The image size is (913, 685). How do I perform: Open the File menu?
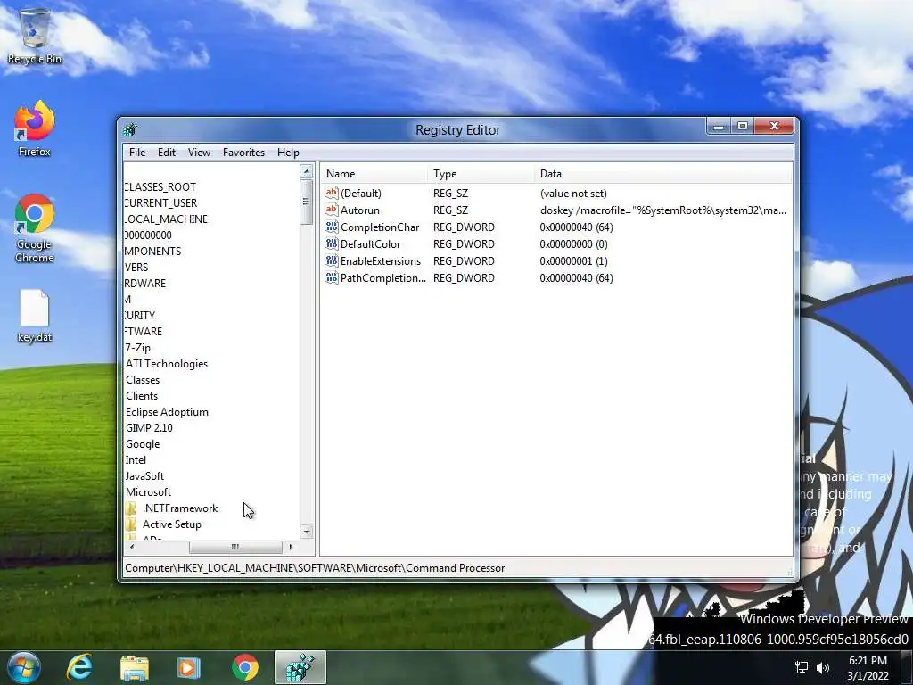click(x=136, y=152)
